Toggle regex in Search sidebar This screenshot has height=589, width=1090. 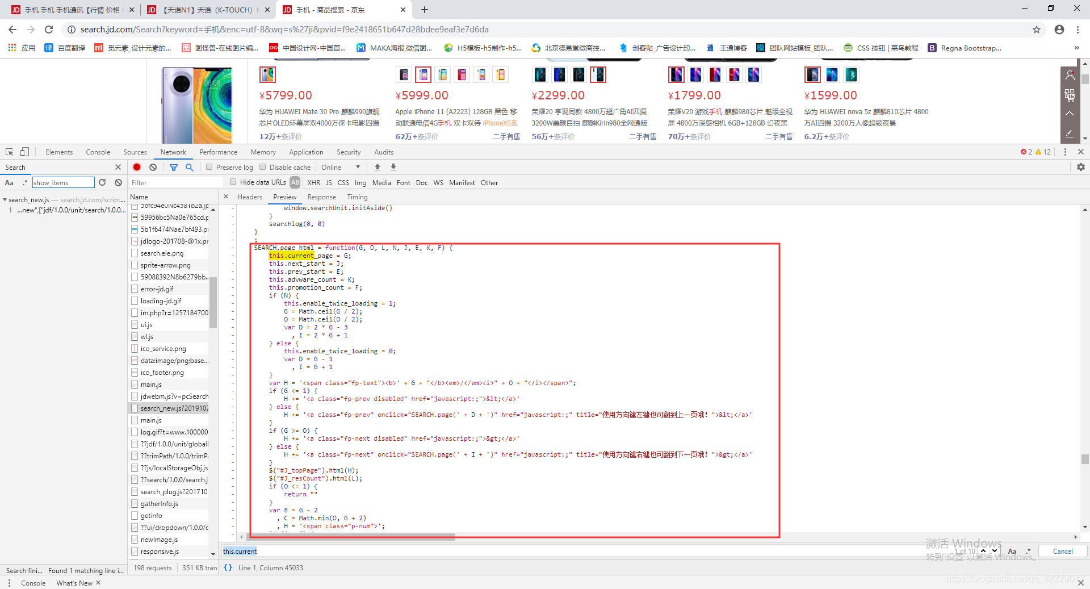click(24, 182)
